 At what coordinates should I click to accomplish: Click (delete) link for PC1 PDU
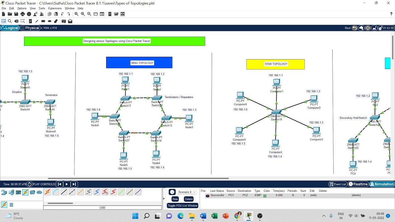(356, 195)
